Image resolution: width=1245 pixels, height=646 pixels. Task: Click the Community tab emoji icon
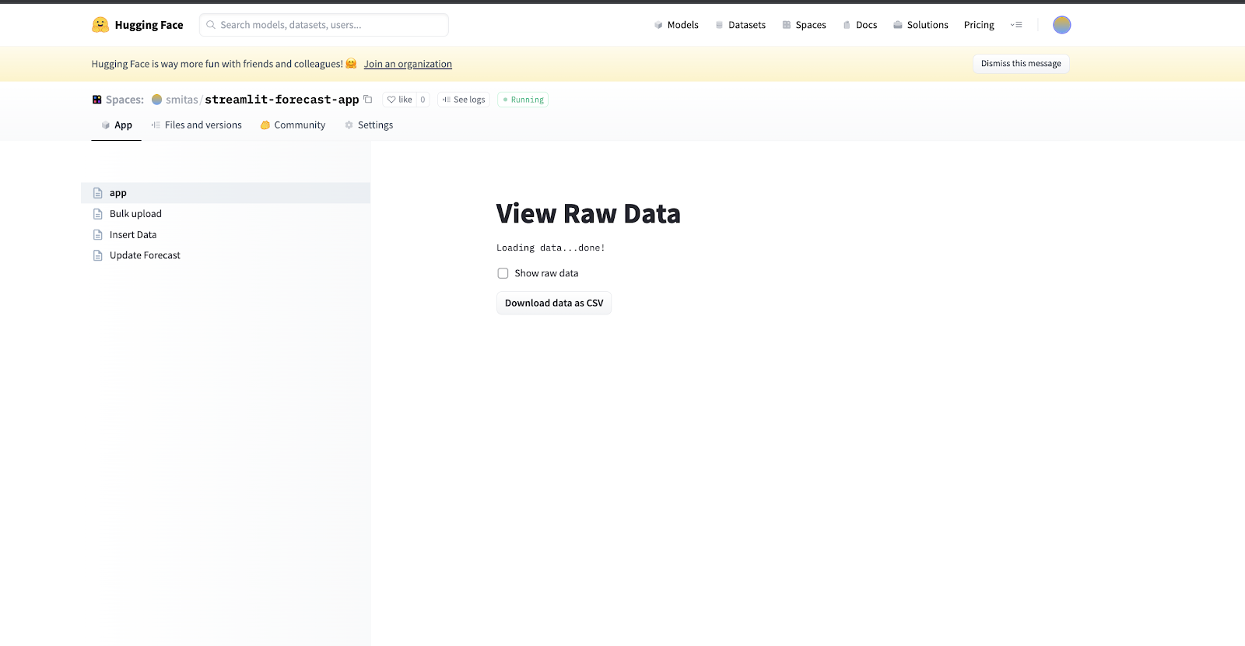coord(265,125)
